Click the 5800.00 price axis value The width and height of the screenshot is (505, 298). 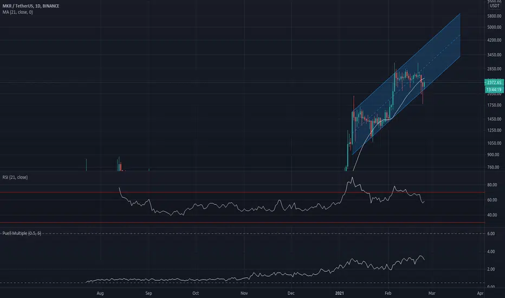pos(494,16)
